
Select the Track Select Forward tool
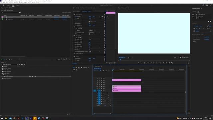coord(76,67)
